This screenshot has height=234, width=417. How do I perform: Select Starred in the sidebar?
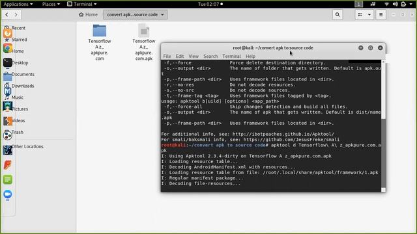[19, 40]
